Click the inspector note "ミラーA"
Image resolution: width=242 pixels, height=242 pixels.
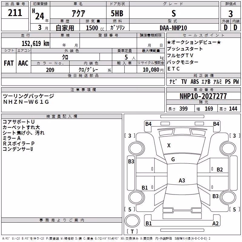point(11,138)
